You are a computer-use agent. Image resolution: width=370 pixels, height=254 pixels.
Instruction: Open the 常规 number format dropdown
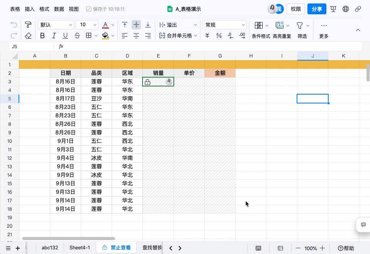(225, 25)
